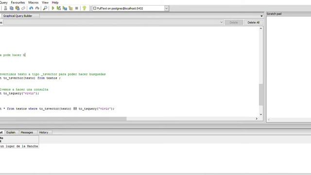
Task: Open the Favourites menu
Action: [x=18, y=2]
